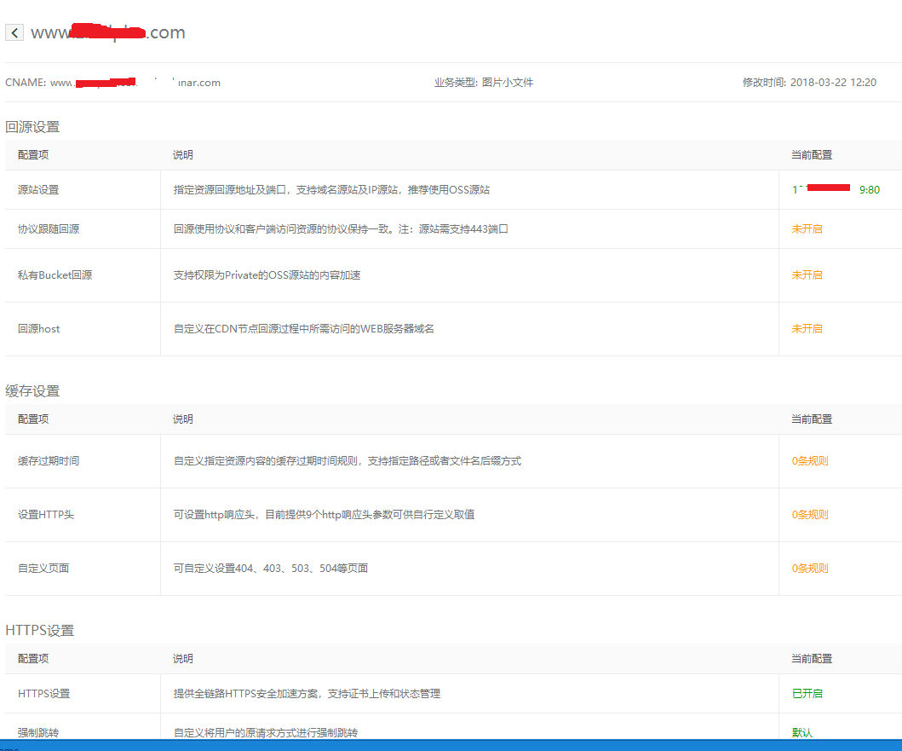
Task: Open 0条规则 for 自定义页面
Action: coord(809,569)
